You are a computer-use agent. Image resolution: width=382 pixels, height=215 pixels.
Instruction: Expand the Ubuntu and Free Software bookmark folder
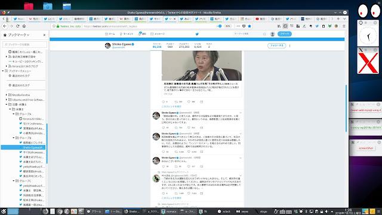7,100
